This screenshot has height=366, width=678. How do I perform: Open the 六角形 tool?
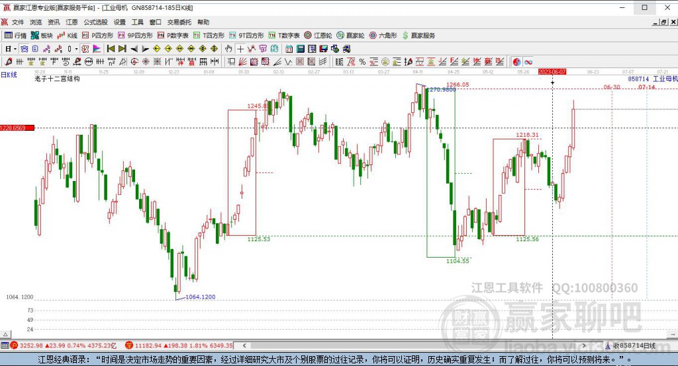[383, 36]
